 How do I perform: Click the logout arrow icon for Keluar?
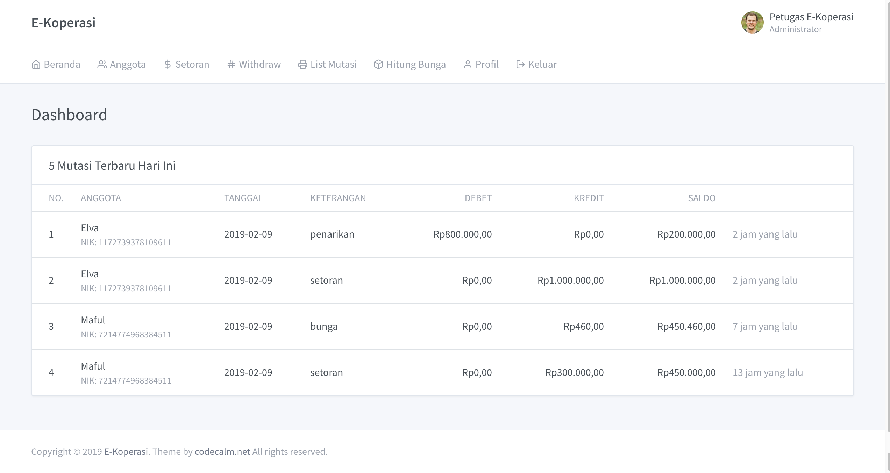tap(520, 65)
